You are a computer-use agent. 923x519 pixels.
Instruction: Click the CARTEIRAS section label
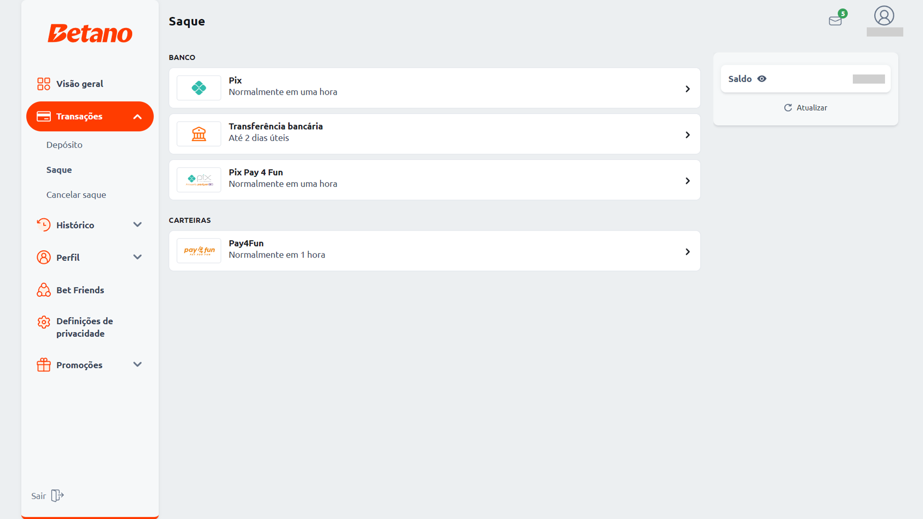[x=189, y=220]
